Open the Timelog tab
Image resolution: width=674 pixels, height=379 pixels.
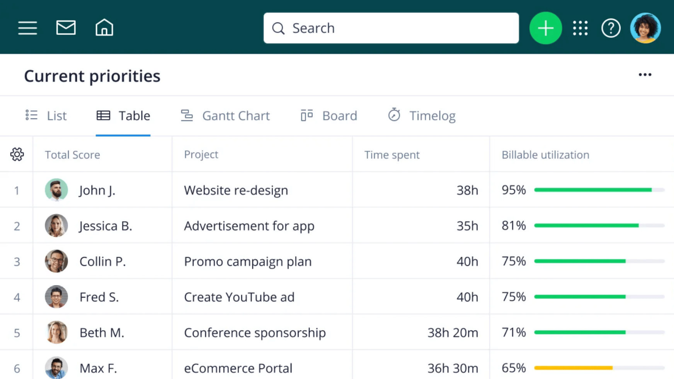[422, 116]
